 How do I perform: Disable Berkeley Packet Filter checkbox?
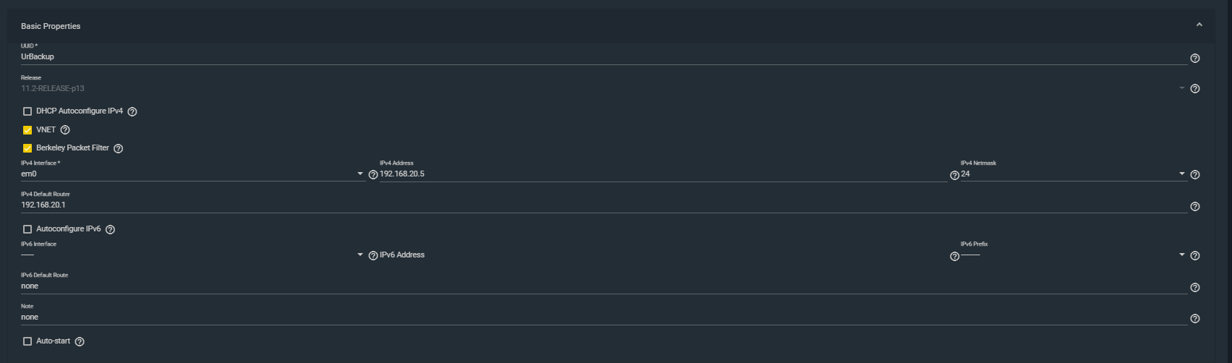[27, 148]
